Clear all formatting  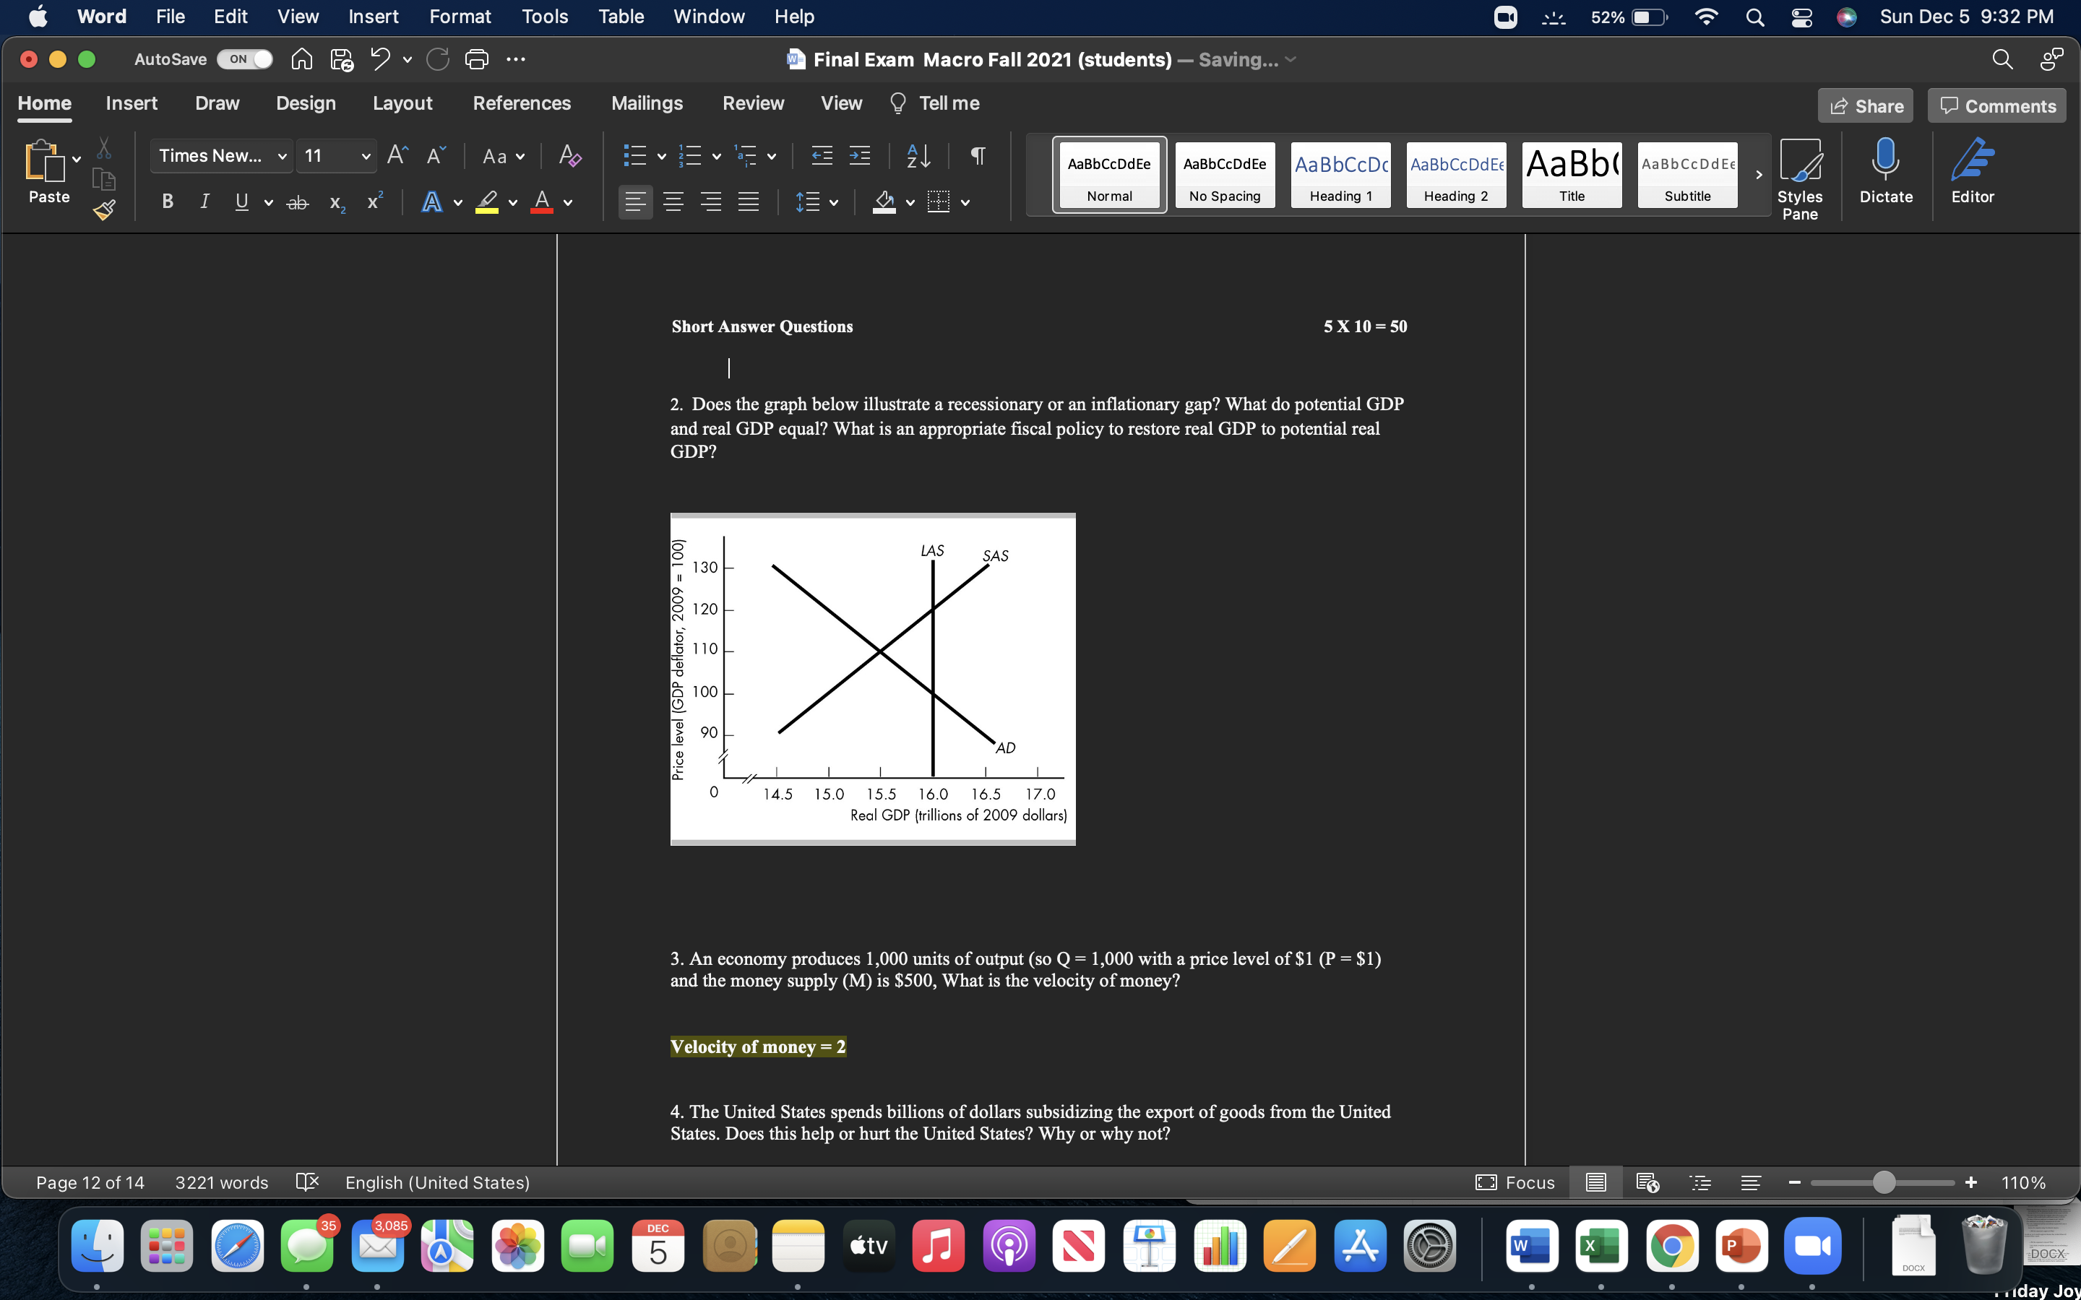569,157
